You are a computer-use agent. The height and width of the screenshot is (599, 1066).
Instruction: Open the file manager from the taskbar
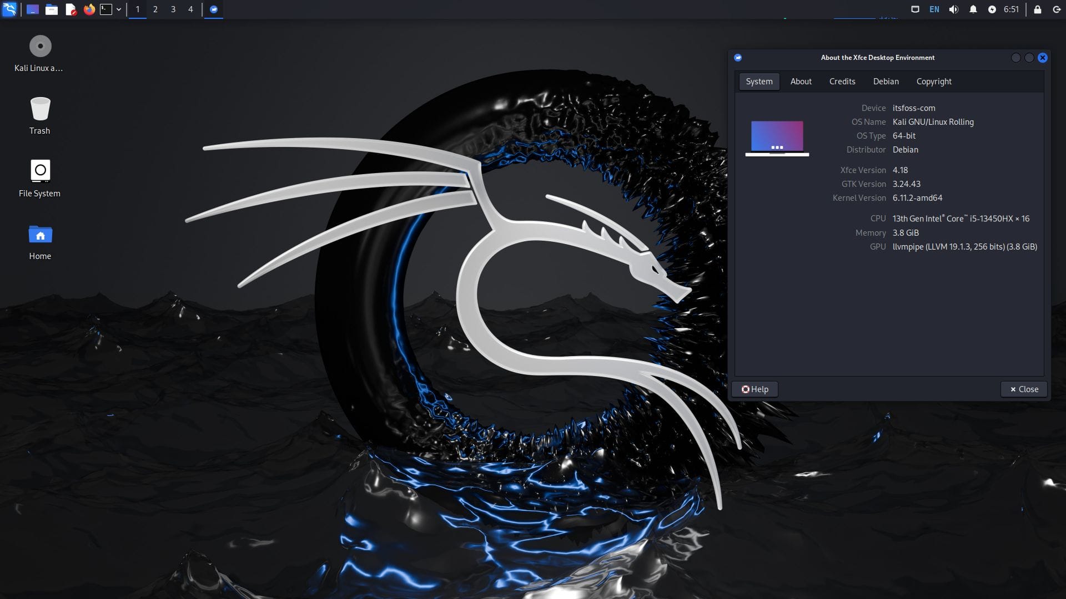coord(52,9)
